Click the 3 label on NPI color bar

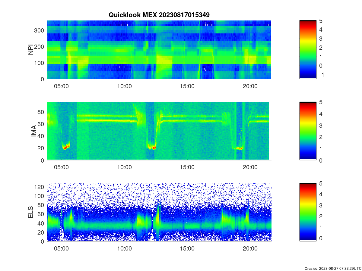(321, 39)
